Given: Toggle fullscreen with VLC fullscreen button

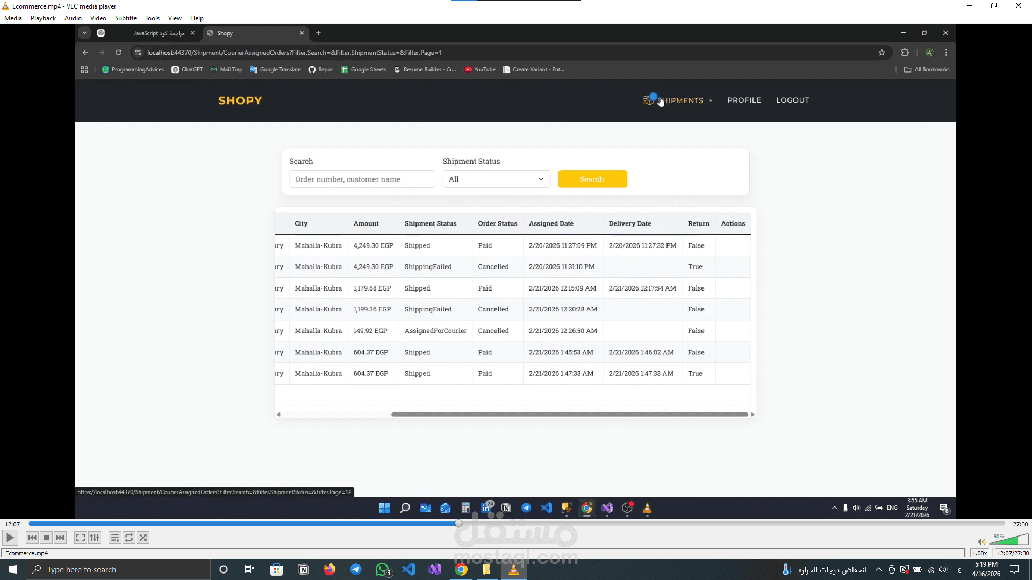Looking at the screenshot, I should coord(80,538).
